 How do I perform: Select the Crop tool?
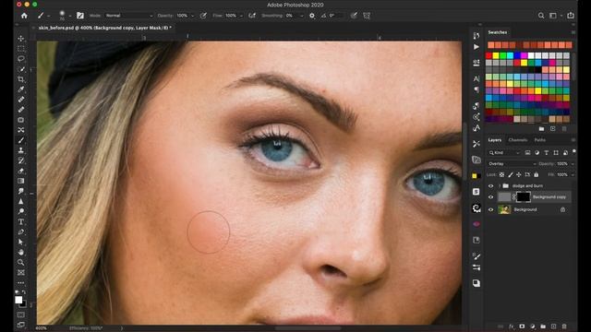pyautogui.click(x=20, y=79)
